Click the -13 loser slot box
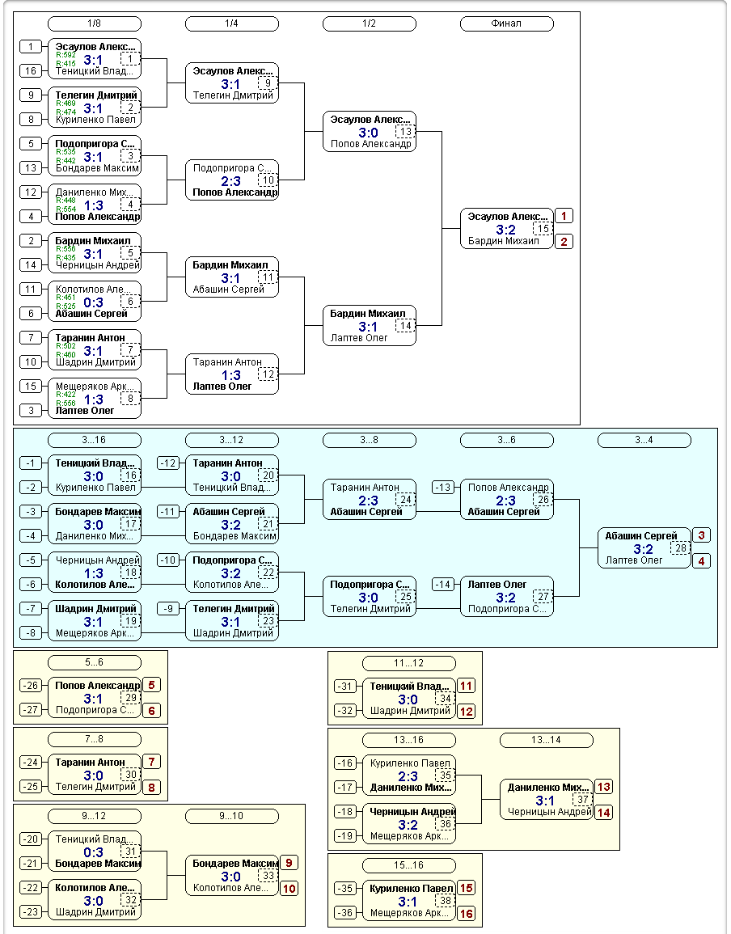 point(443,488)
